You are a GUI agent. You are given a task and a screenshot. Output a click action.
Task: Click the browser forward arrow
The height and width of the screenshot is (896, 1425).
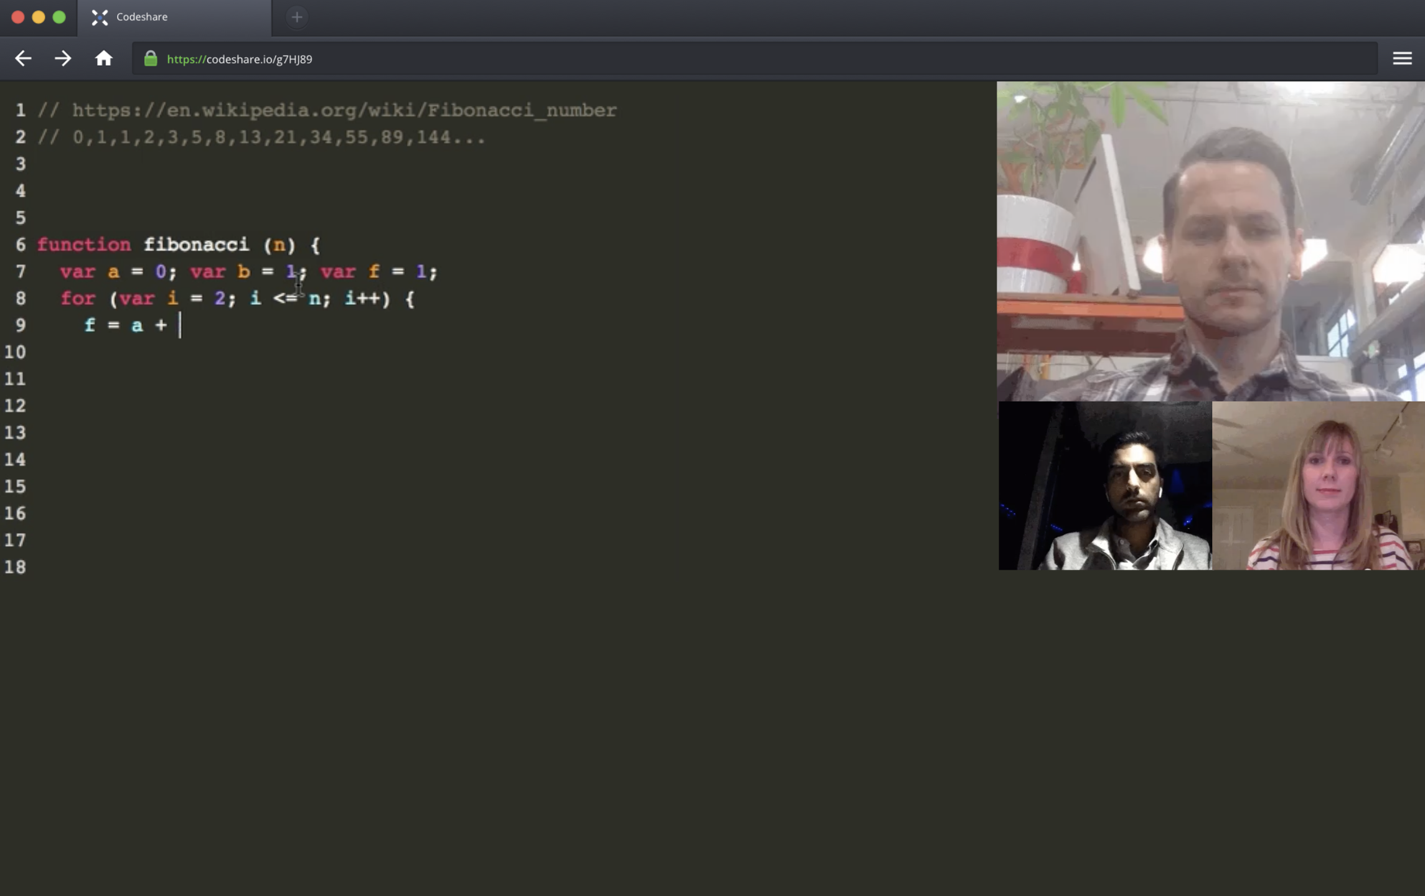tap(63, 58)
